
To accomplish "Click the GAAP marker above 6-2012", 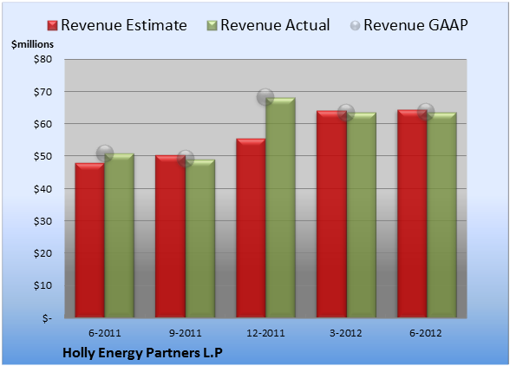I will click(426, 112).
